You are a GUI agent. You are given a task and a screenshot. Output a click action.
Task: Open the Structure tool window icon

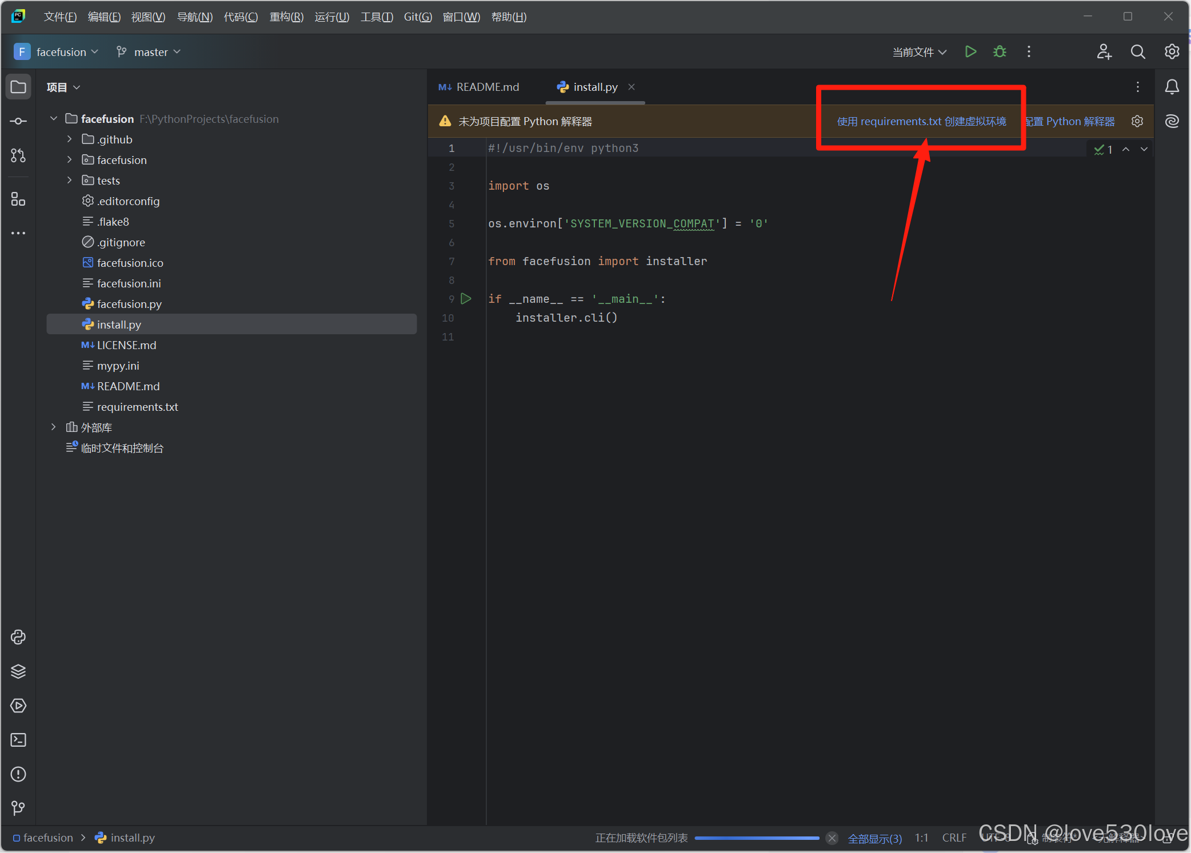(x=18, y=199)
